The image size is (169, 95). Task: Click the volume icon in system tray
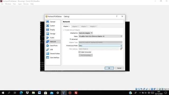click(x=146, y=93)
